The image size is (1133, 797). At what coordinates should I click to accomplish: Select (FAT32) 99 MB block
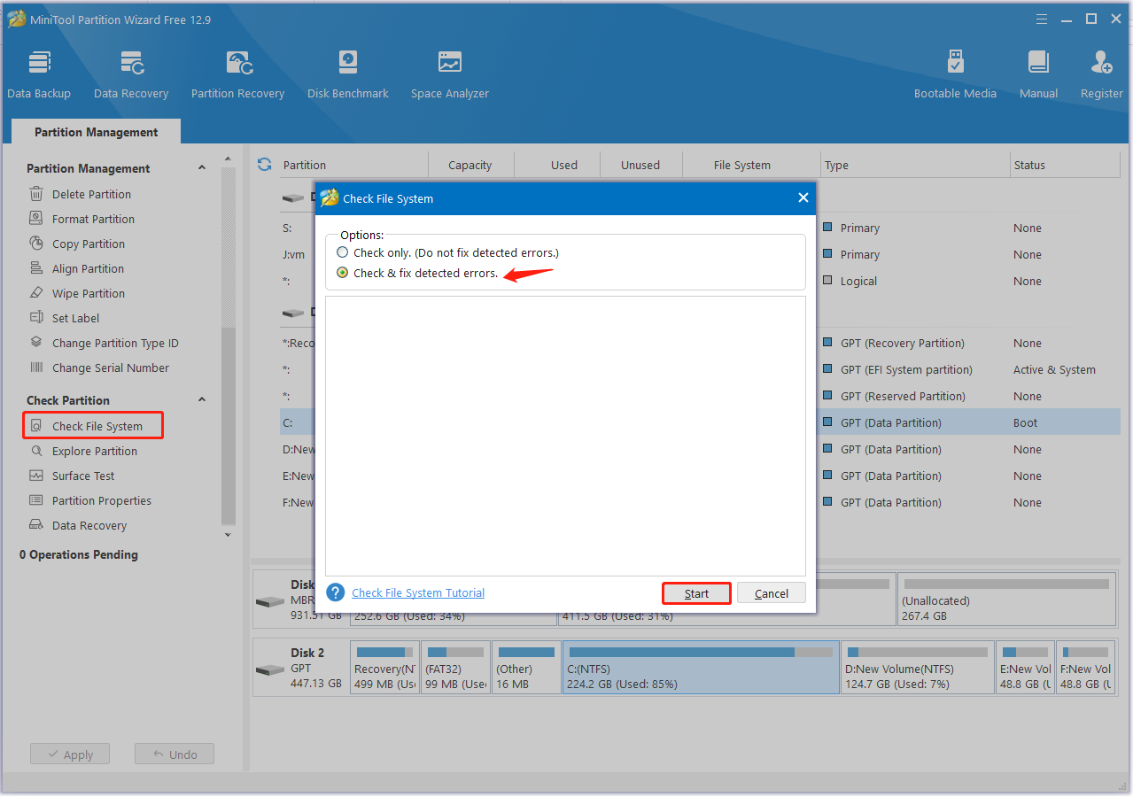[455, 668]
